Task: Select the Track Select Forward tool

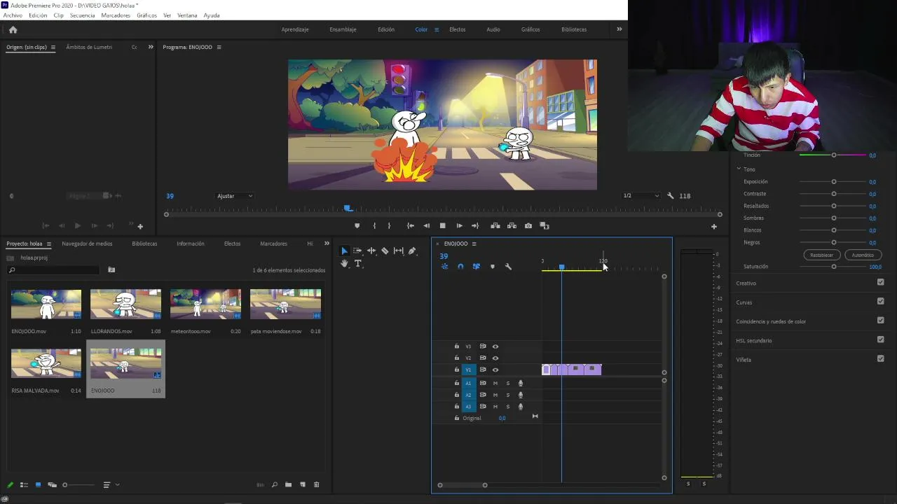Action: click(x=357, y=251)
